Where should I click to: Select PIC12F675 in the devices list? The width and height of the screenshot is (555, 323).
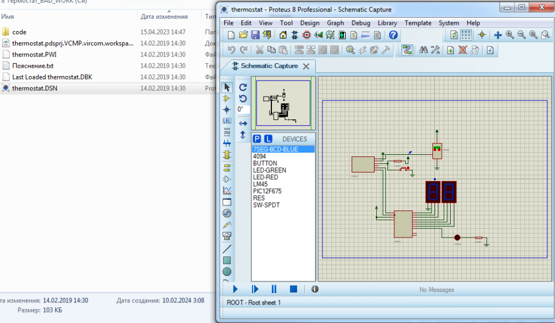267,191
